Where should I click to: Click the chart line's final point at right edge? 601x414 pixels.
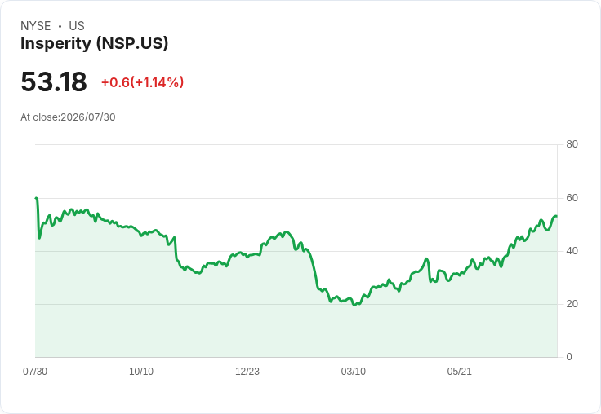556,216
